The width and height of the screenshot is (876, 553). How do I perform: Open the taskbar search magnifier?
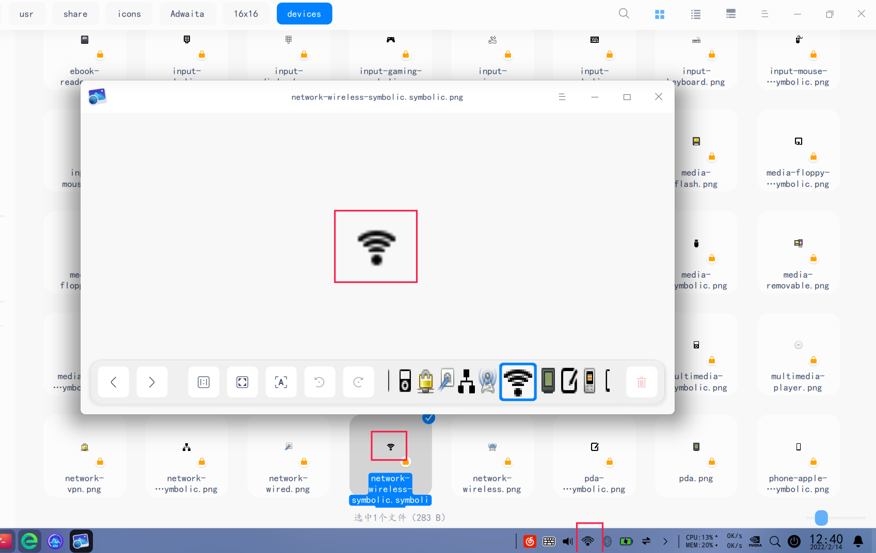pos(775,541)
